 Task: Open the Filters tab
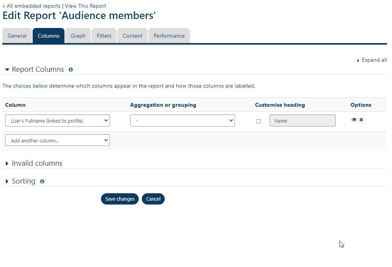click(104, 36)
